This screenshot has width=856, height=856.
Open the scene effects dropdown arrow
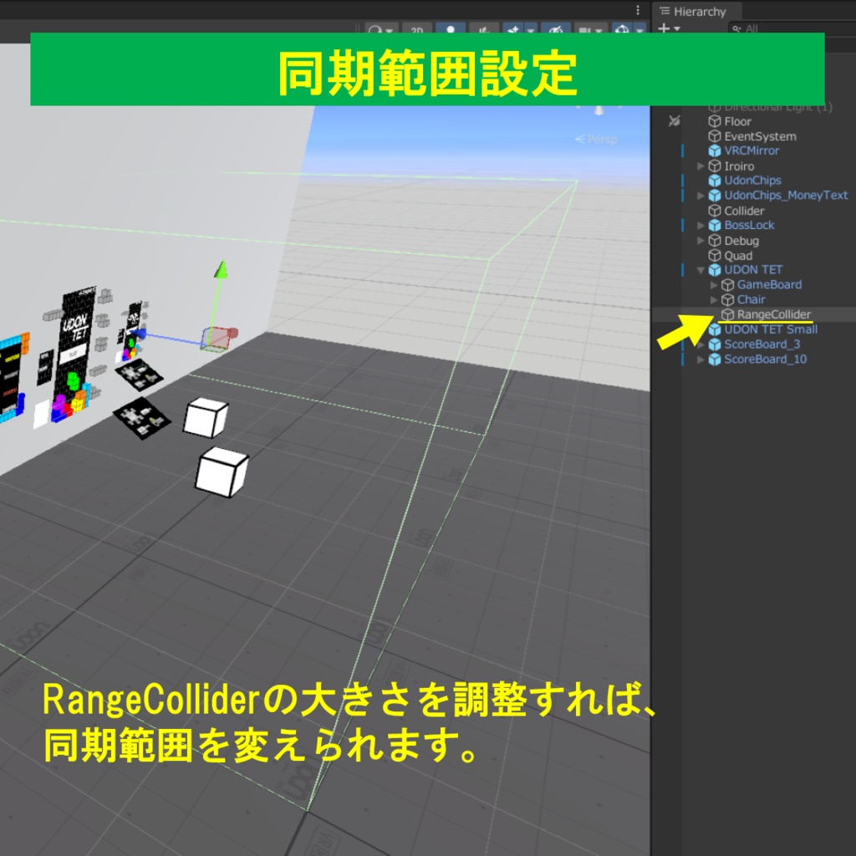pyautogui.click(x=530, y=29)
